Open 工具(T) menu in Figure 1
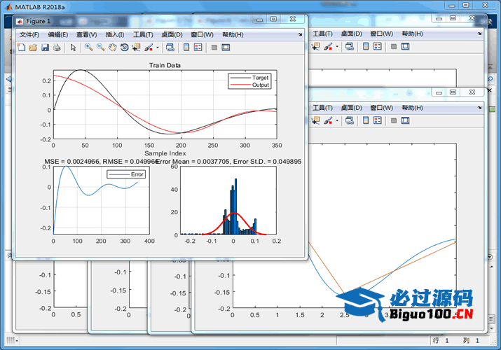Screen dimensions: 501x350 [x=143, y=34]
